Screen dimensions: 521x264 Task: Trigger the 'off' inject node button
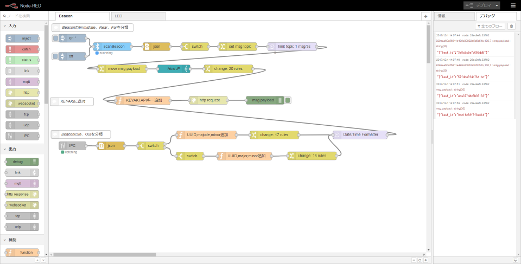click(55, 56)
